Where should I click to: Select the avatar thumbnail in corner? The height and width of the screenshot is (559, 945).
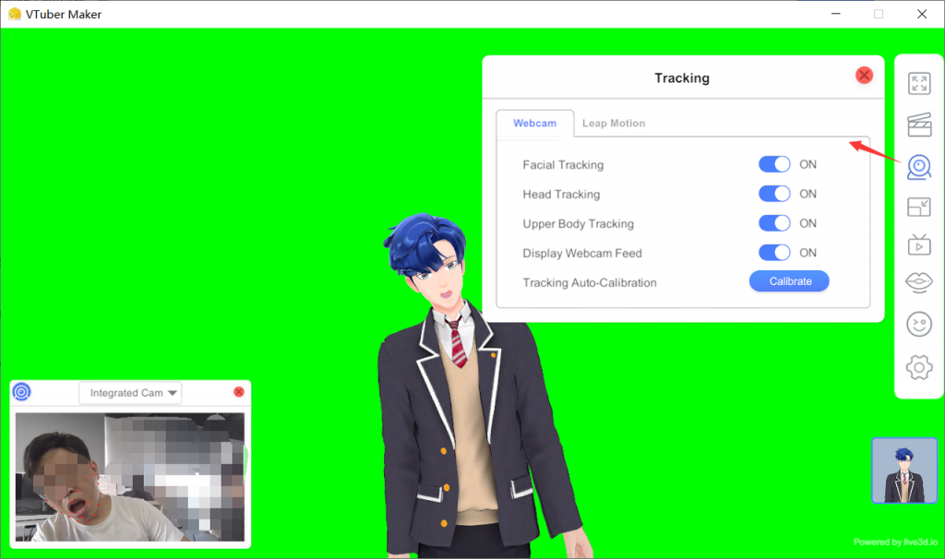904,470
